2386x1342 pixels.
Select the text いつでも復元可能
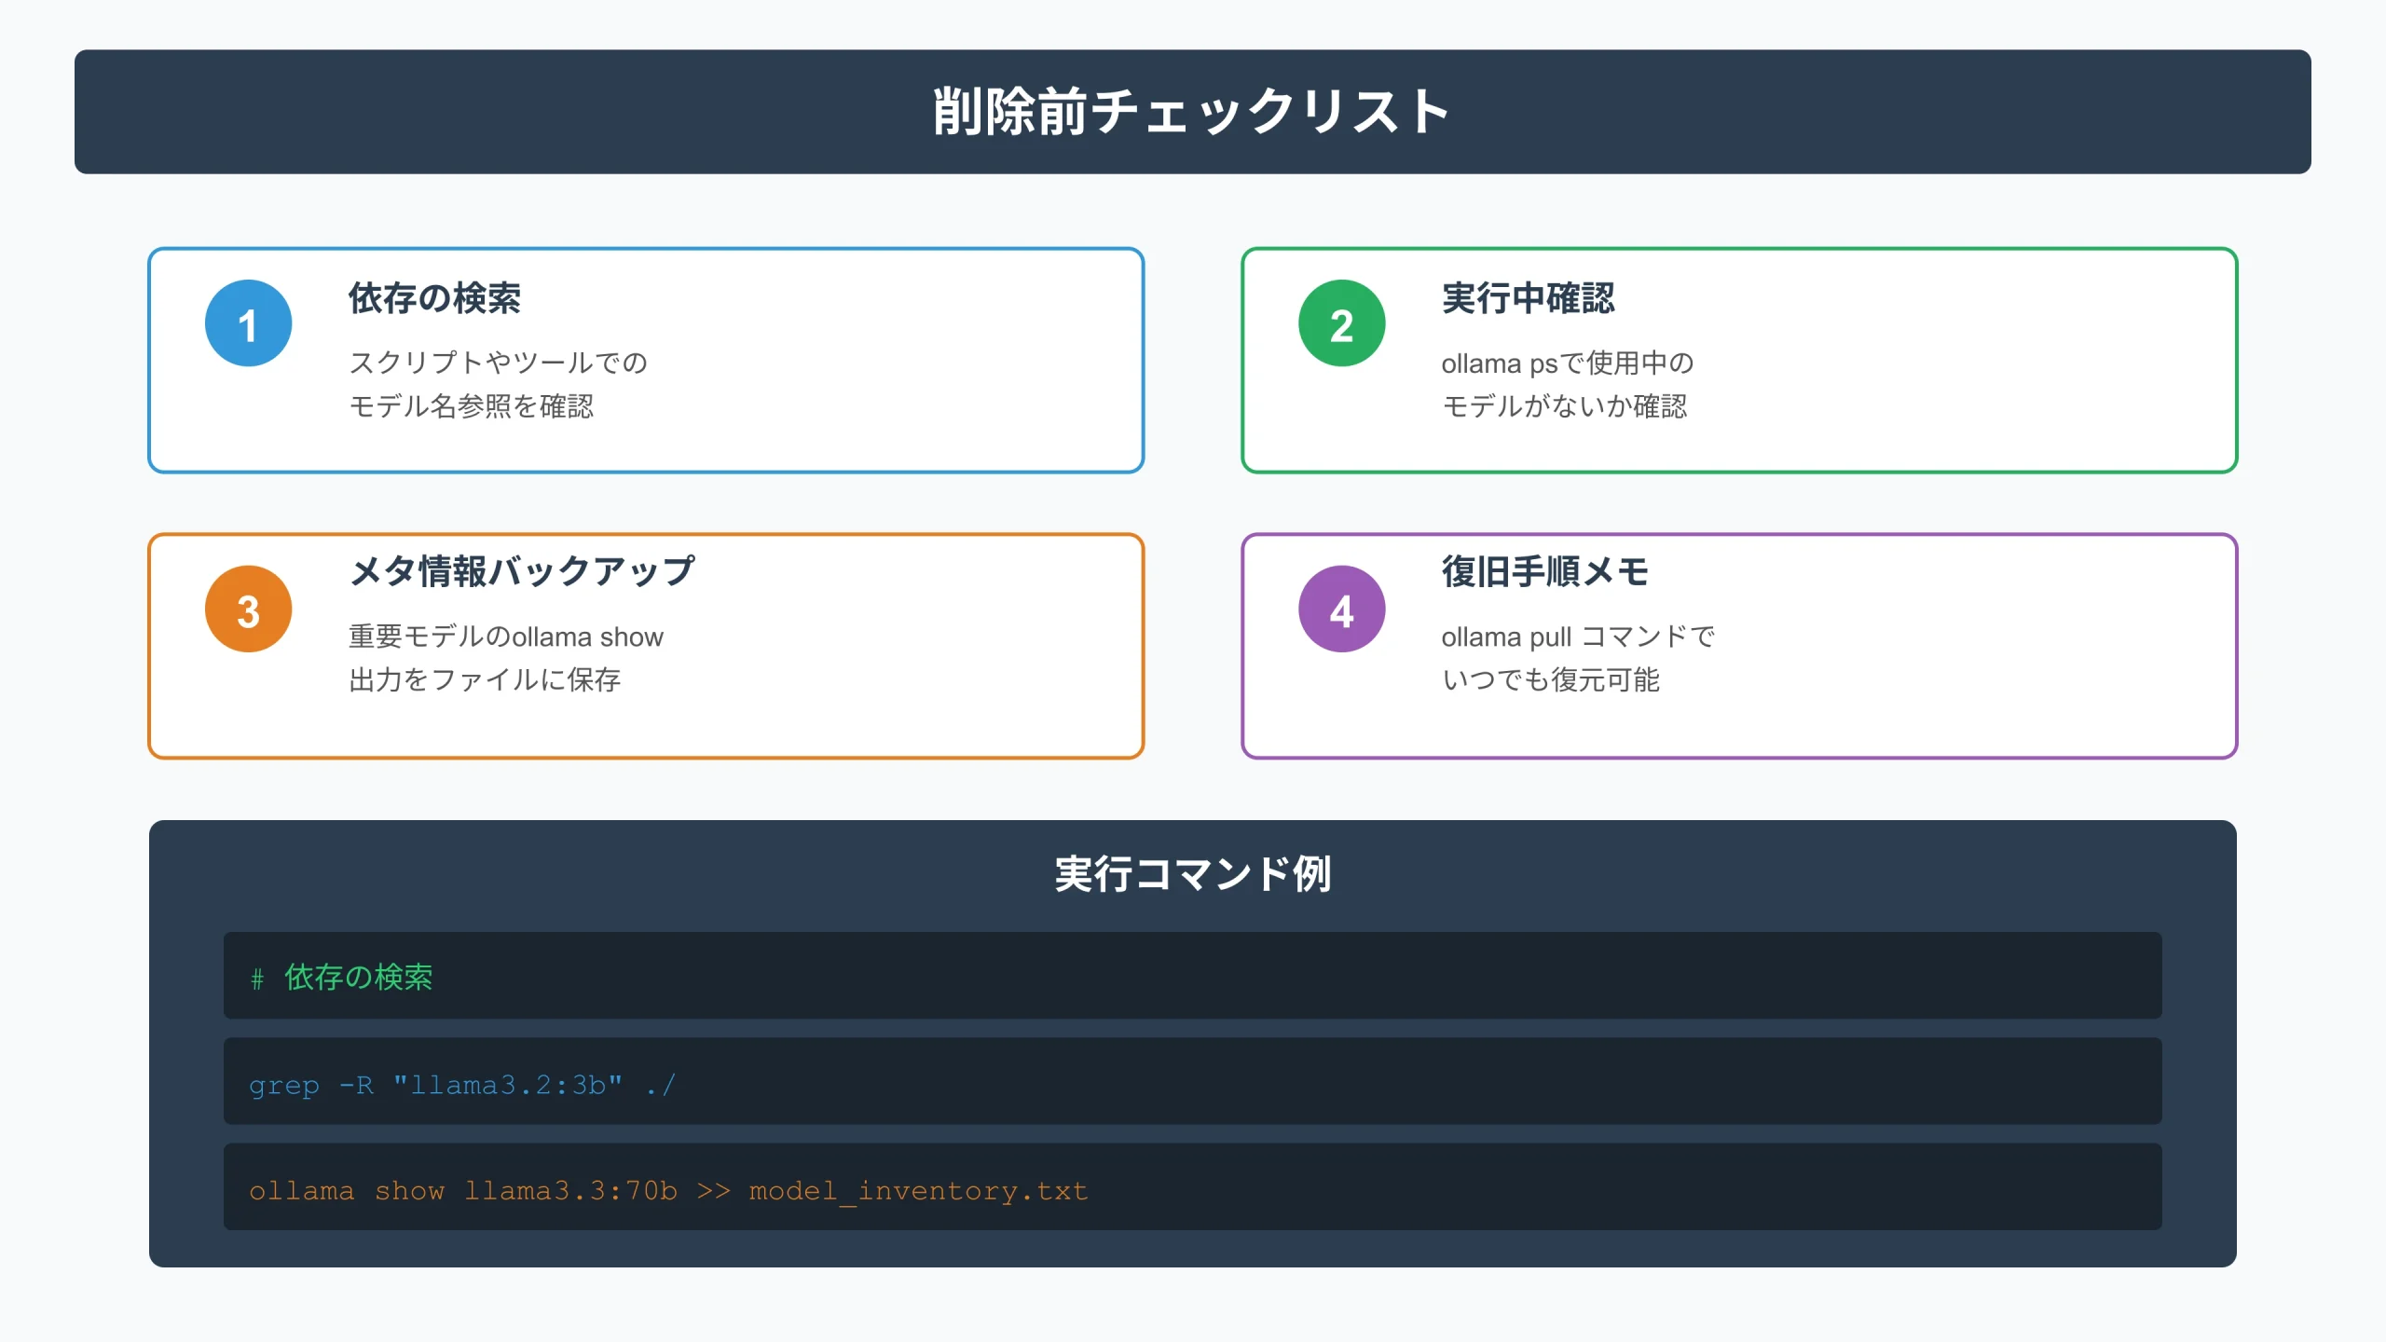(1551, 679)
